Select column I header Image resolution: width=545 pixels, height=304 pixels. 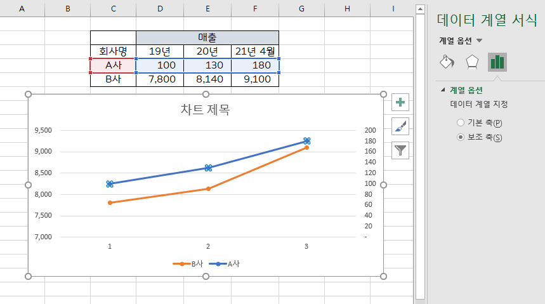[393, 9]
